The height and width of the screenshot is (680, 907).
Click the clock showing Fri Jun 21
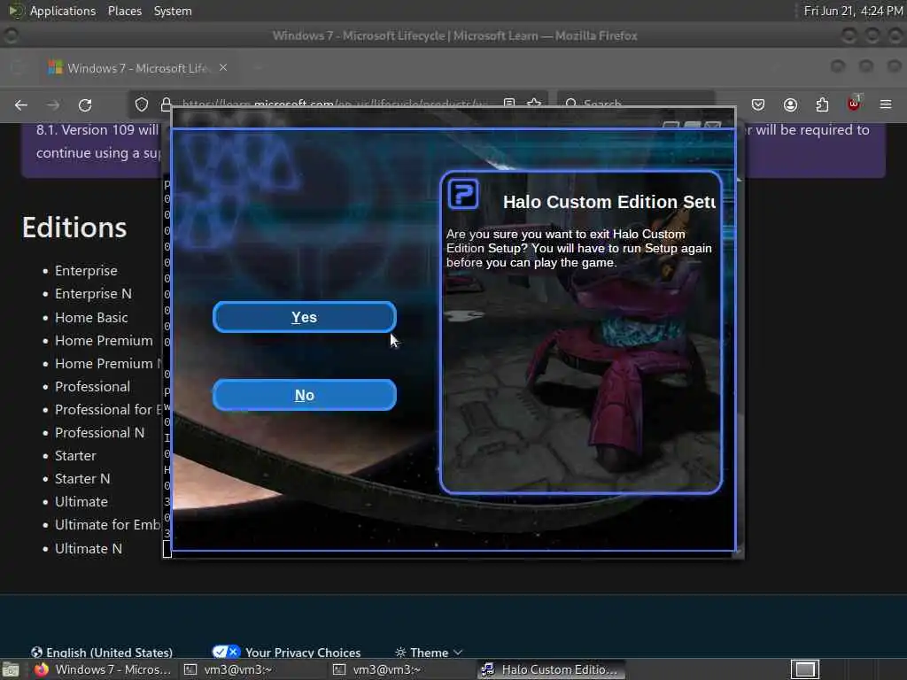coord(853,11)
